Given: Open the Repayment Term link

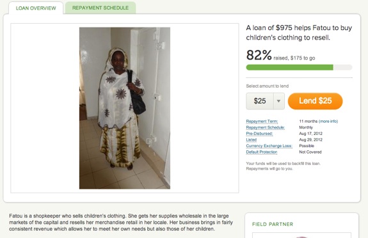Looking at the screenshot, I should (x=262, y=122).
